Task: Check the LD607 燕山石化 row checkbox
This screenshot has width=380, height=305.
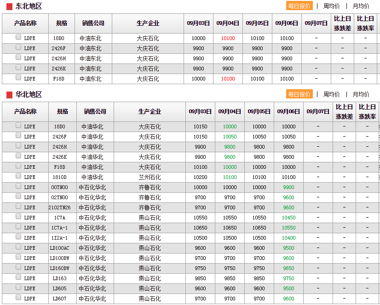Action: [x=18, y=297]
